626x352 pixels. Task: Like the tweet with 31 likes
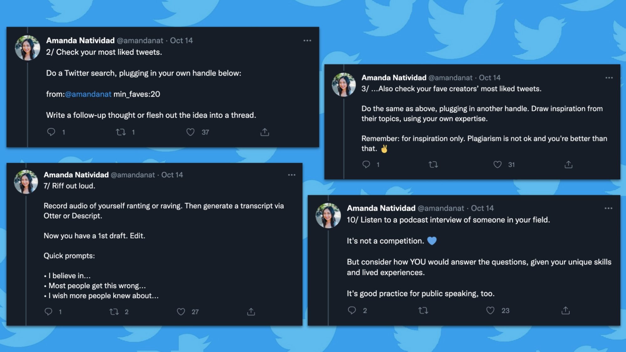[x=497, y=164]
